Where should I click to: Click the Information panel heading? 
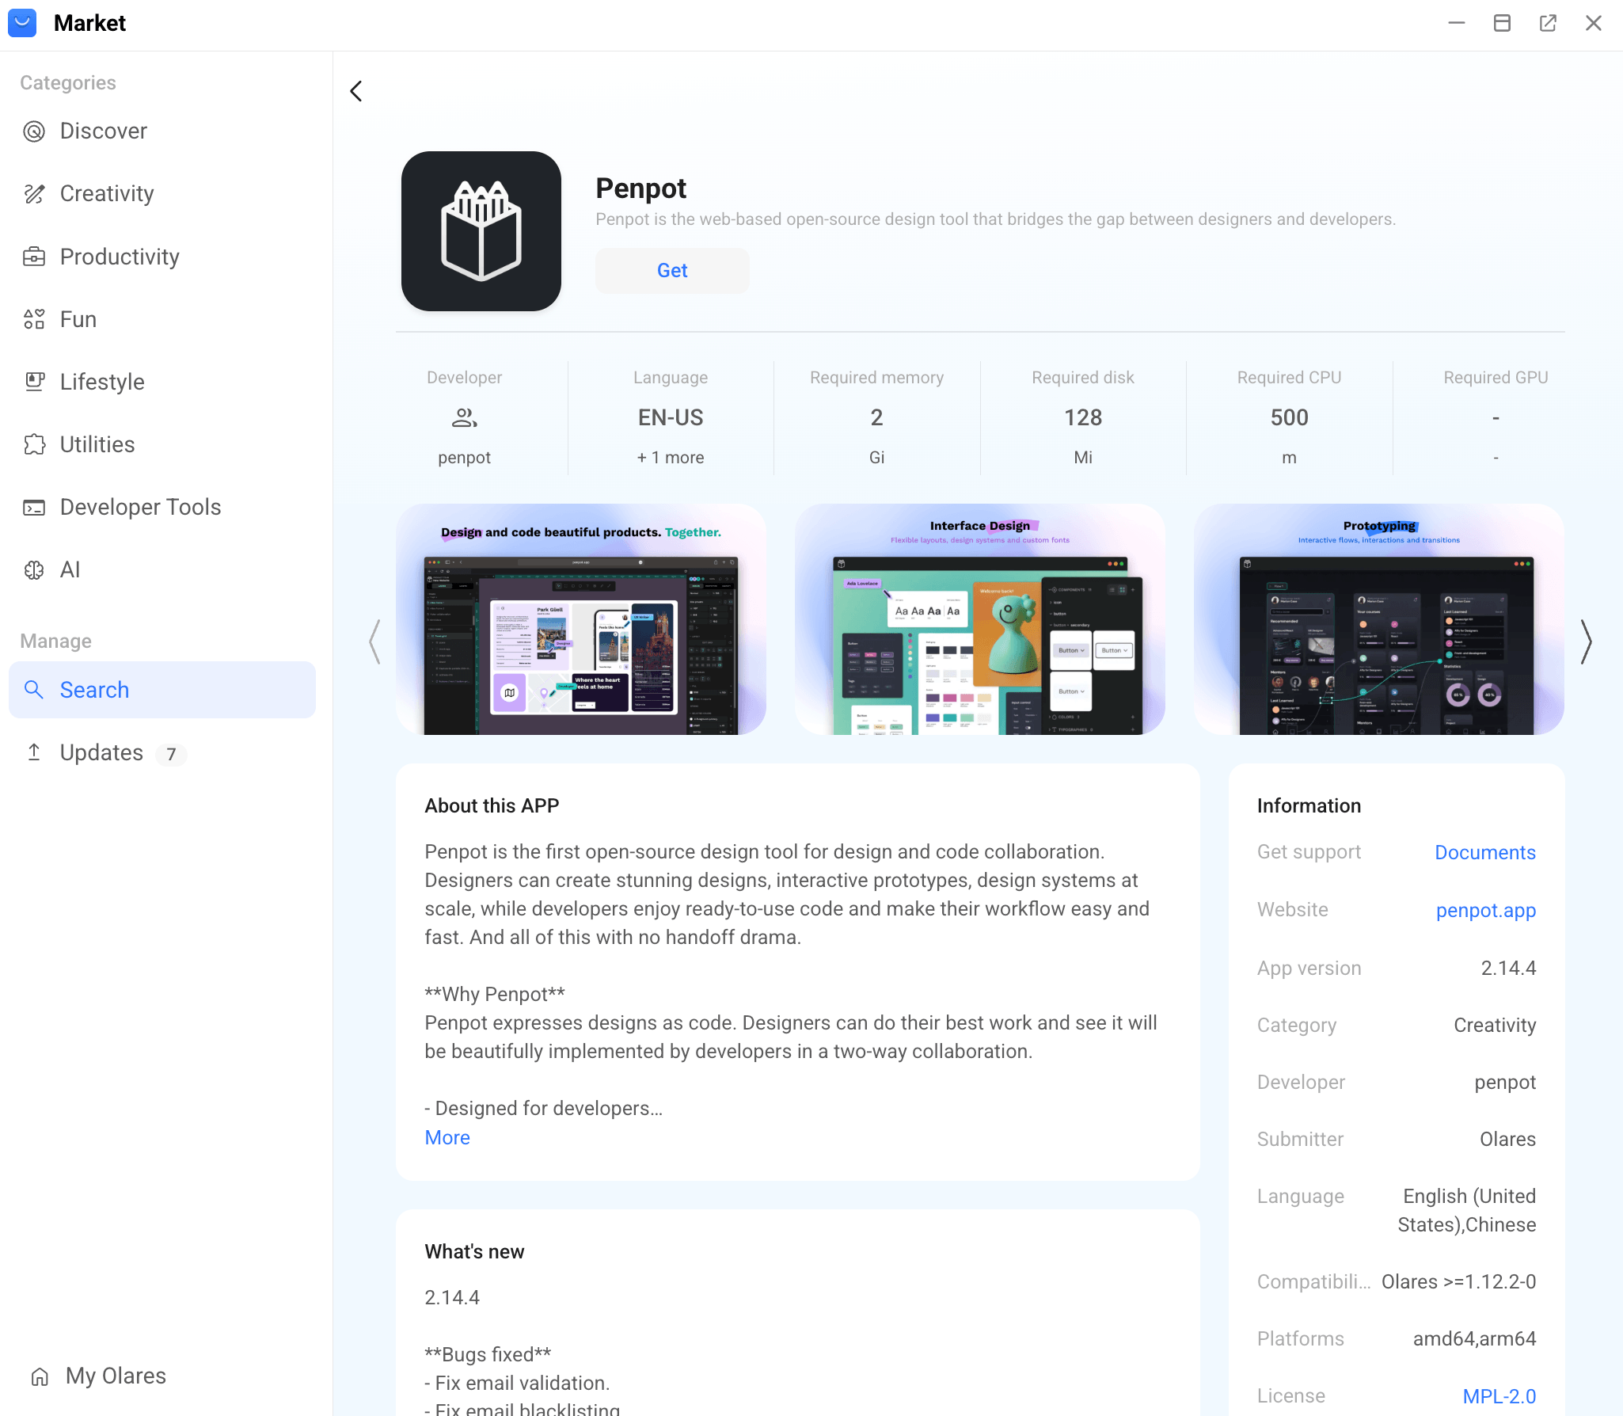tap(1309, 806)
